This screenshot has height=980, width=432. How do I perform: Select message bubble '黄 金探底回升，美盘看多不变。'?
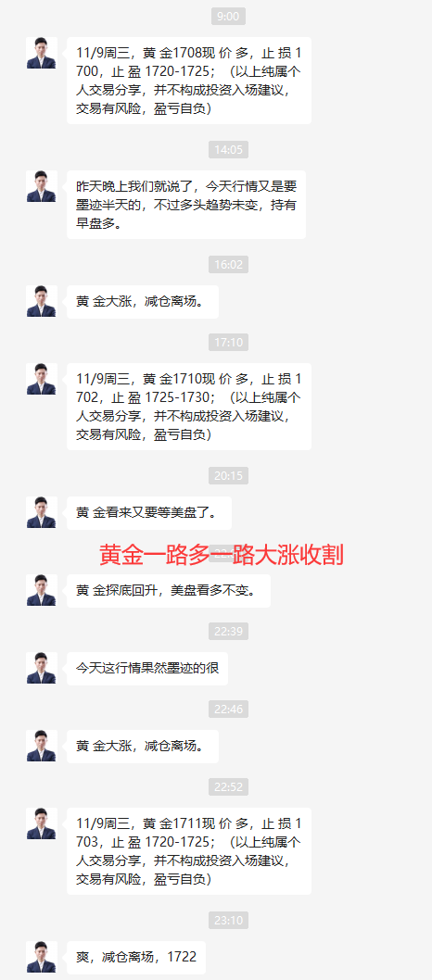(169, 591)
